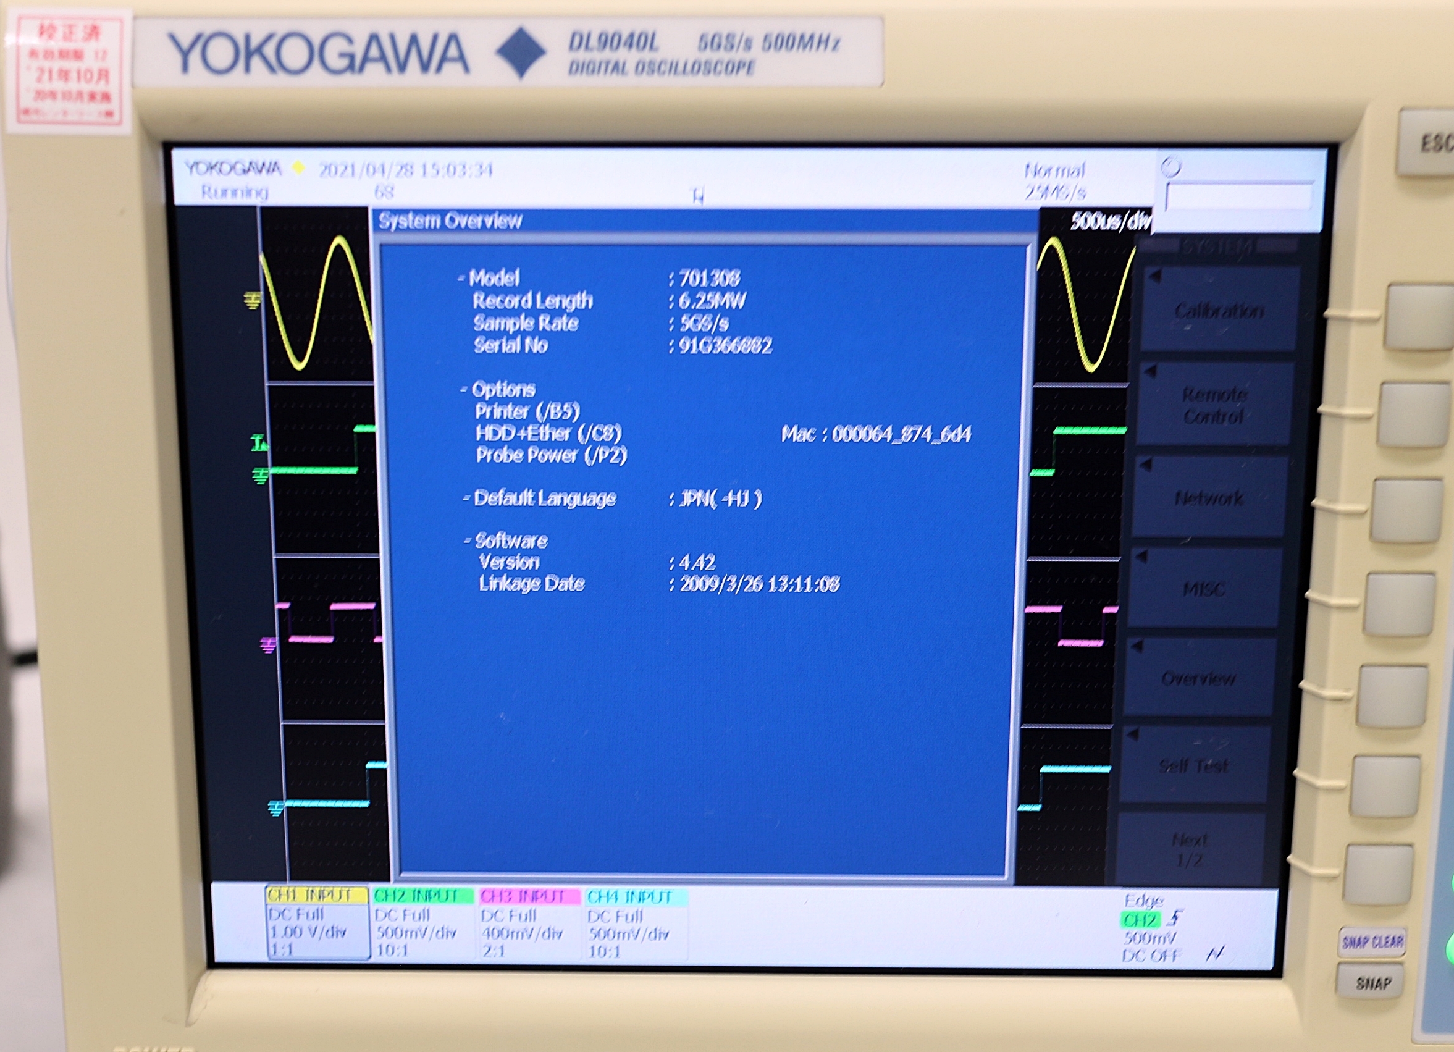Viewport: 1454px width, 1052px height.
Task: Click the Network menu arrow indicator
Action: click(1146, 464)
